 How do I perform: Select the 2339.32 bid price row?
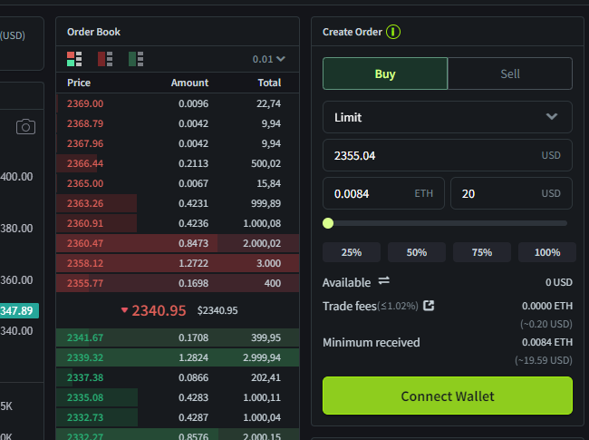click(x=178, y=357)
